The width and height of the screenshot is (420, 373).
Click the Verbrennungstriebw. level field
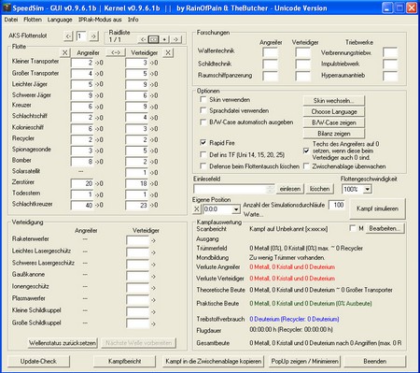coord(390,52)
